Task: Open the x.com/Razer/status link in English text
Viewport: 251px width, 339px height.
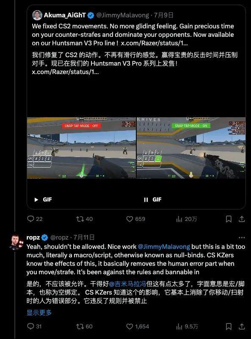Action: tap(154, 43)
